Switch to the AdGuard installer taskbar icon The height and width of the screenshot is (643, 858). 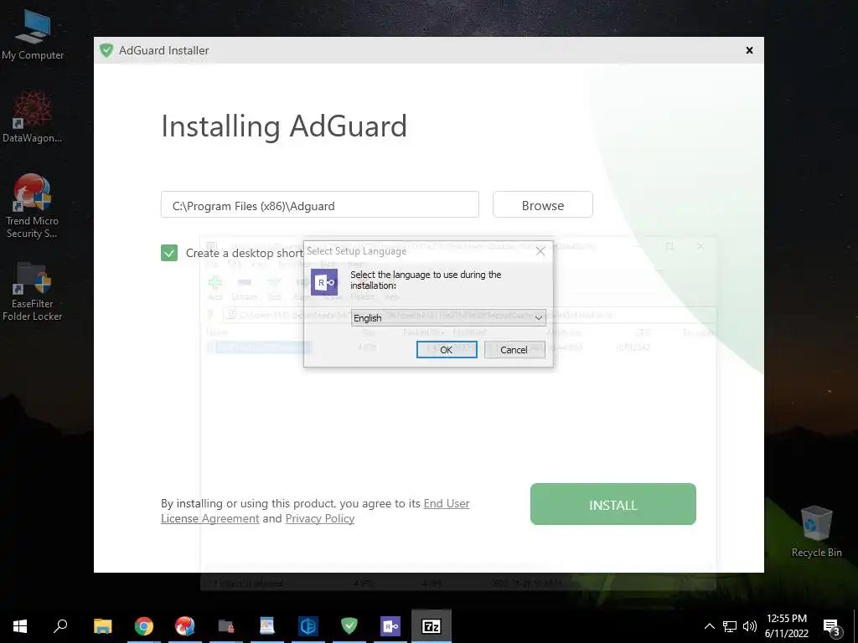[x=349, y=626]
